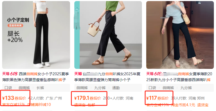
Task: Open title 季薄款高腰显瘦弹力筒喇裤小个子
Action: point(102,80)
